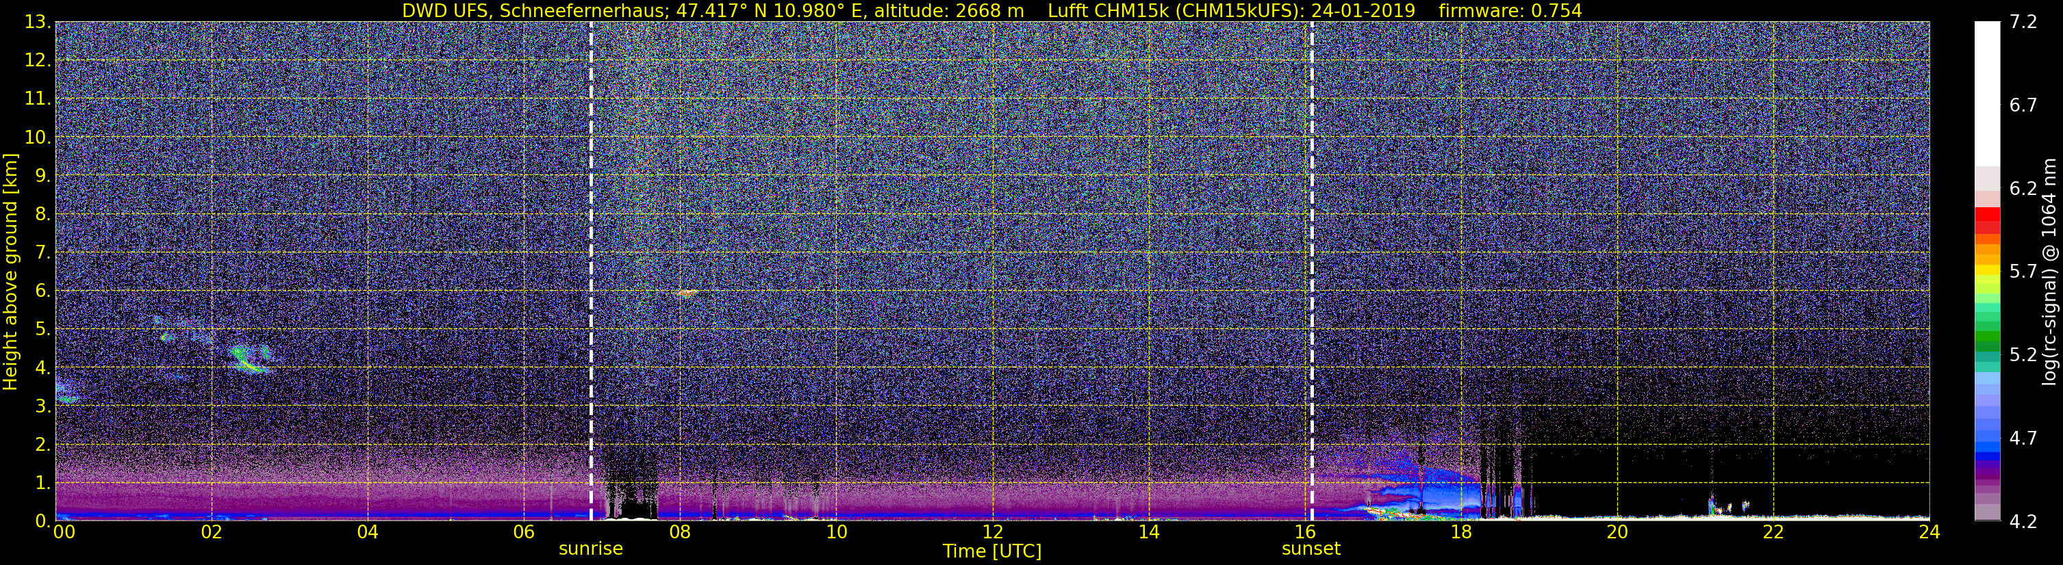Viewport: 2063px width, 565px height.
Task: Click the height-axis tick label '1.'
Action: coord(43,484)
